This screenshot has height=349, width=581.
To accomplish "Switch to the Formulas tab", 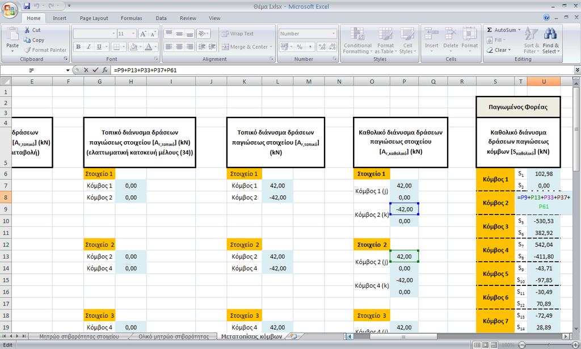I will point(131,18).
